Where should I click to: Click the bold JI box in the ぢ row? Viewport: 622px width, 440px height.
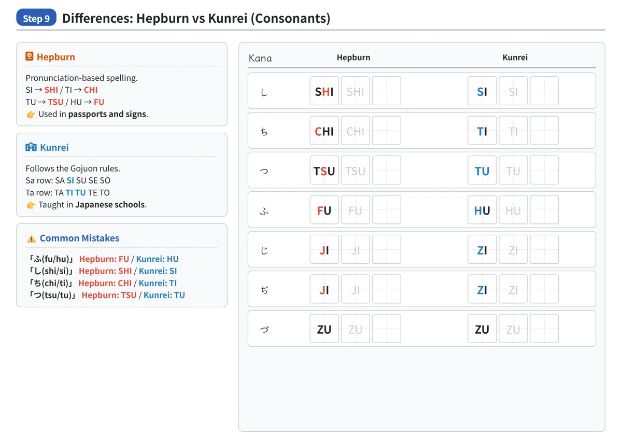pyautogui.click(x=324, y=289)
